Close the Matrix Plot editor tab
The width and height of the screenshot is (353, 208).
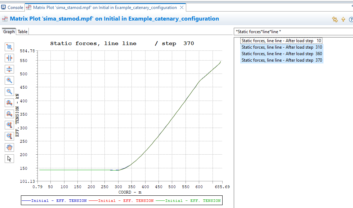click(182, 7)
